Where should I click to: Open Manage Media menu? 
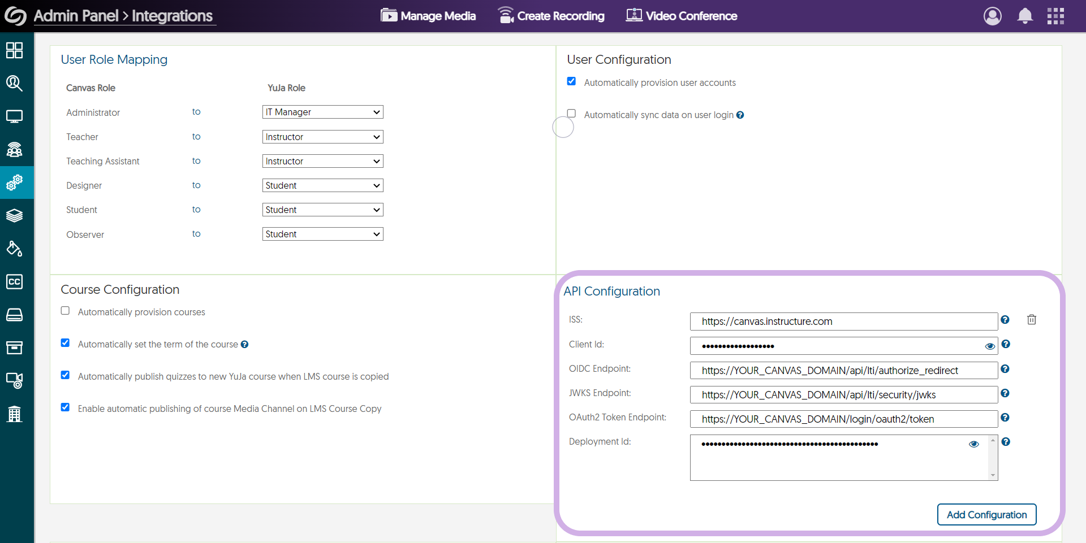[428, 16]
